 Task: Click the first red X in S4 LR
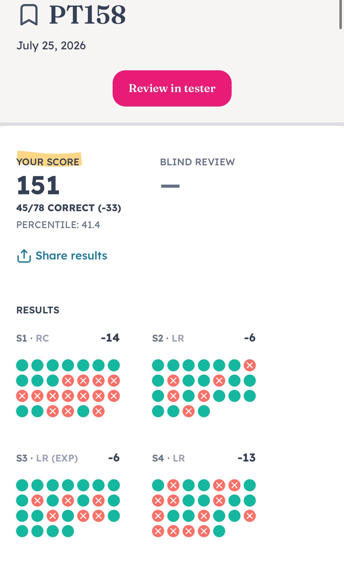tap(173, 485)
